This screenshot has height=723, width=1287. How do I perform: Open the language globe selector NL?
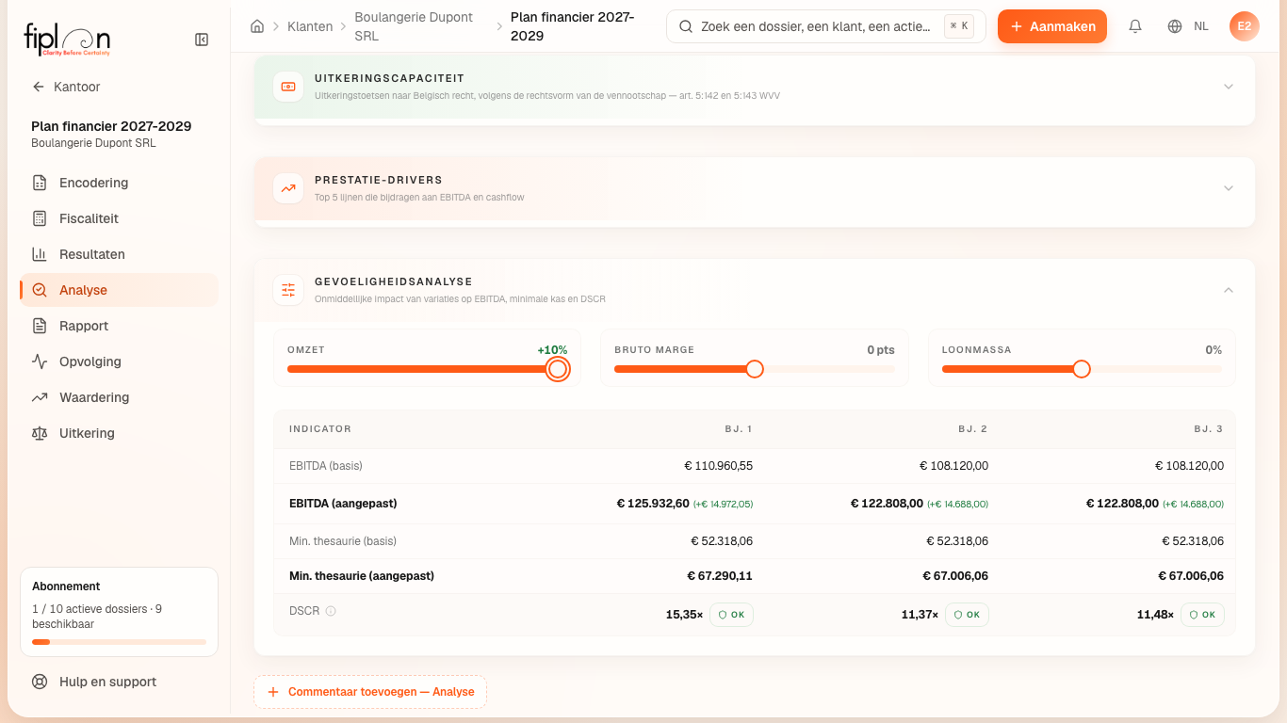point(1188,26)
